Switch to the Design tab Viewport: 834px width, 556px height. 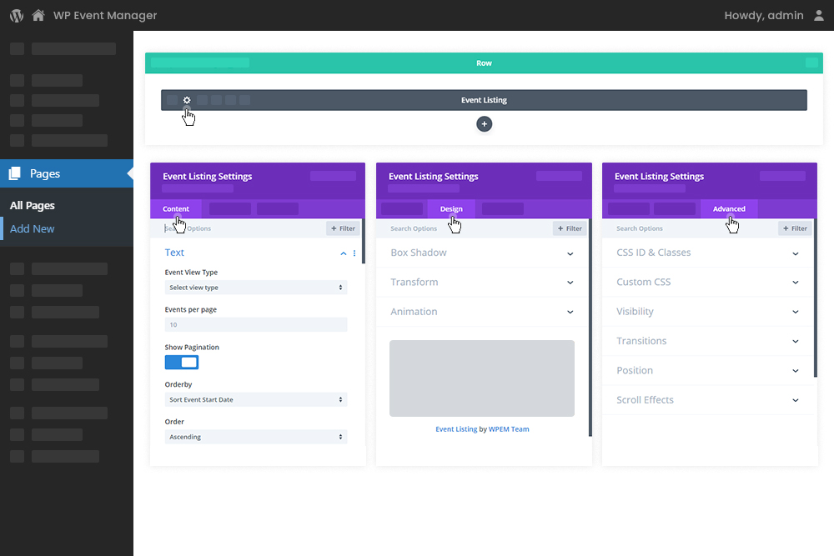450,209
